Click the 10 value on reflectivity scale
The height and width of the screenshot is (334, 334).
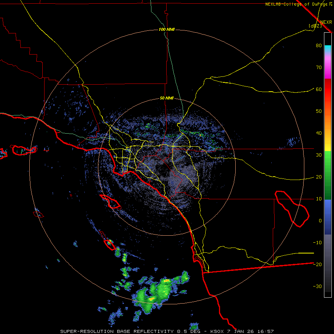319,199
